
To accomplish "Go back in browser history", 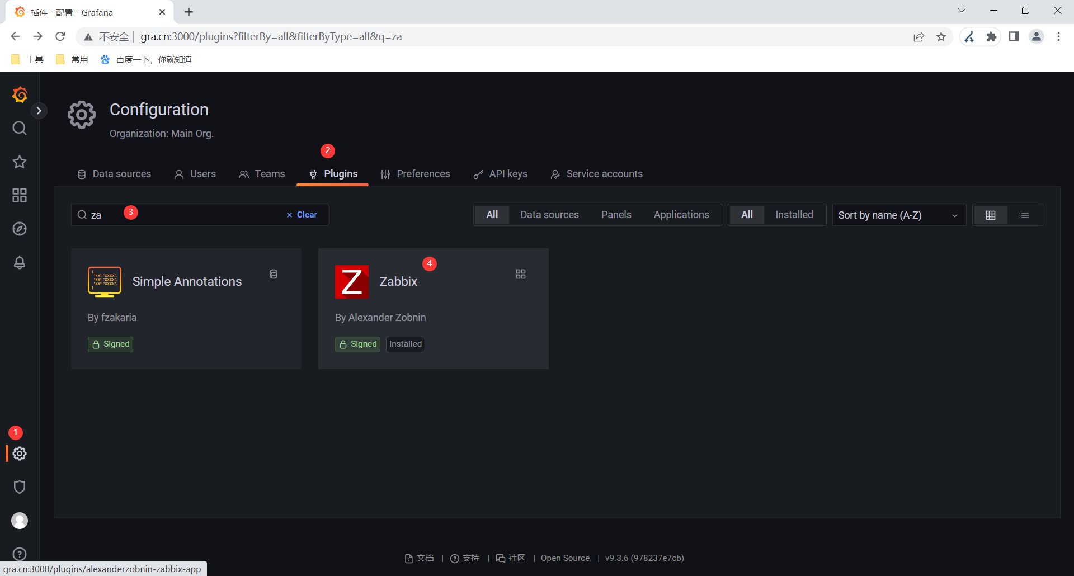I will coord(15,36).
